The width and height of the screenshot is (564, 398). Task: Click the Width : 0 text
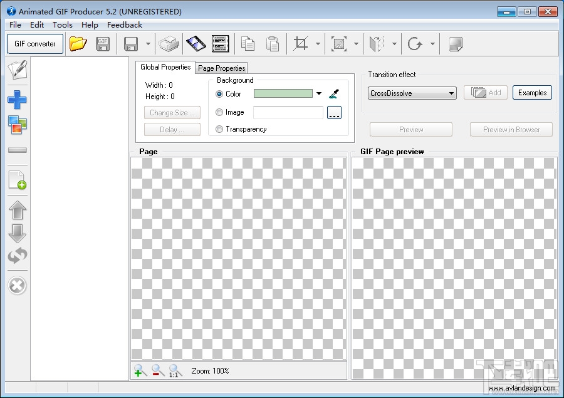click(159, 85)
